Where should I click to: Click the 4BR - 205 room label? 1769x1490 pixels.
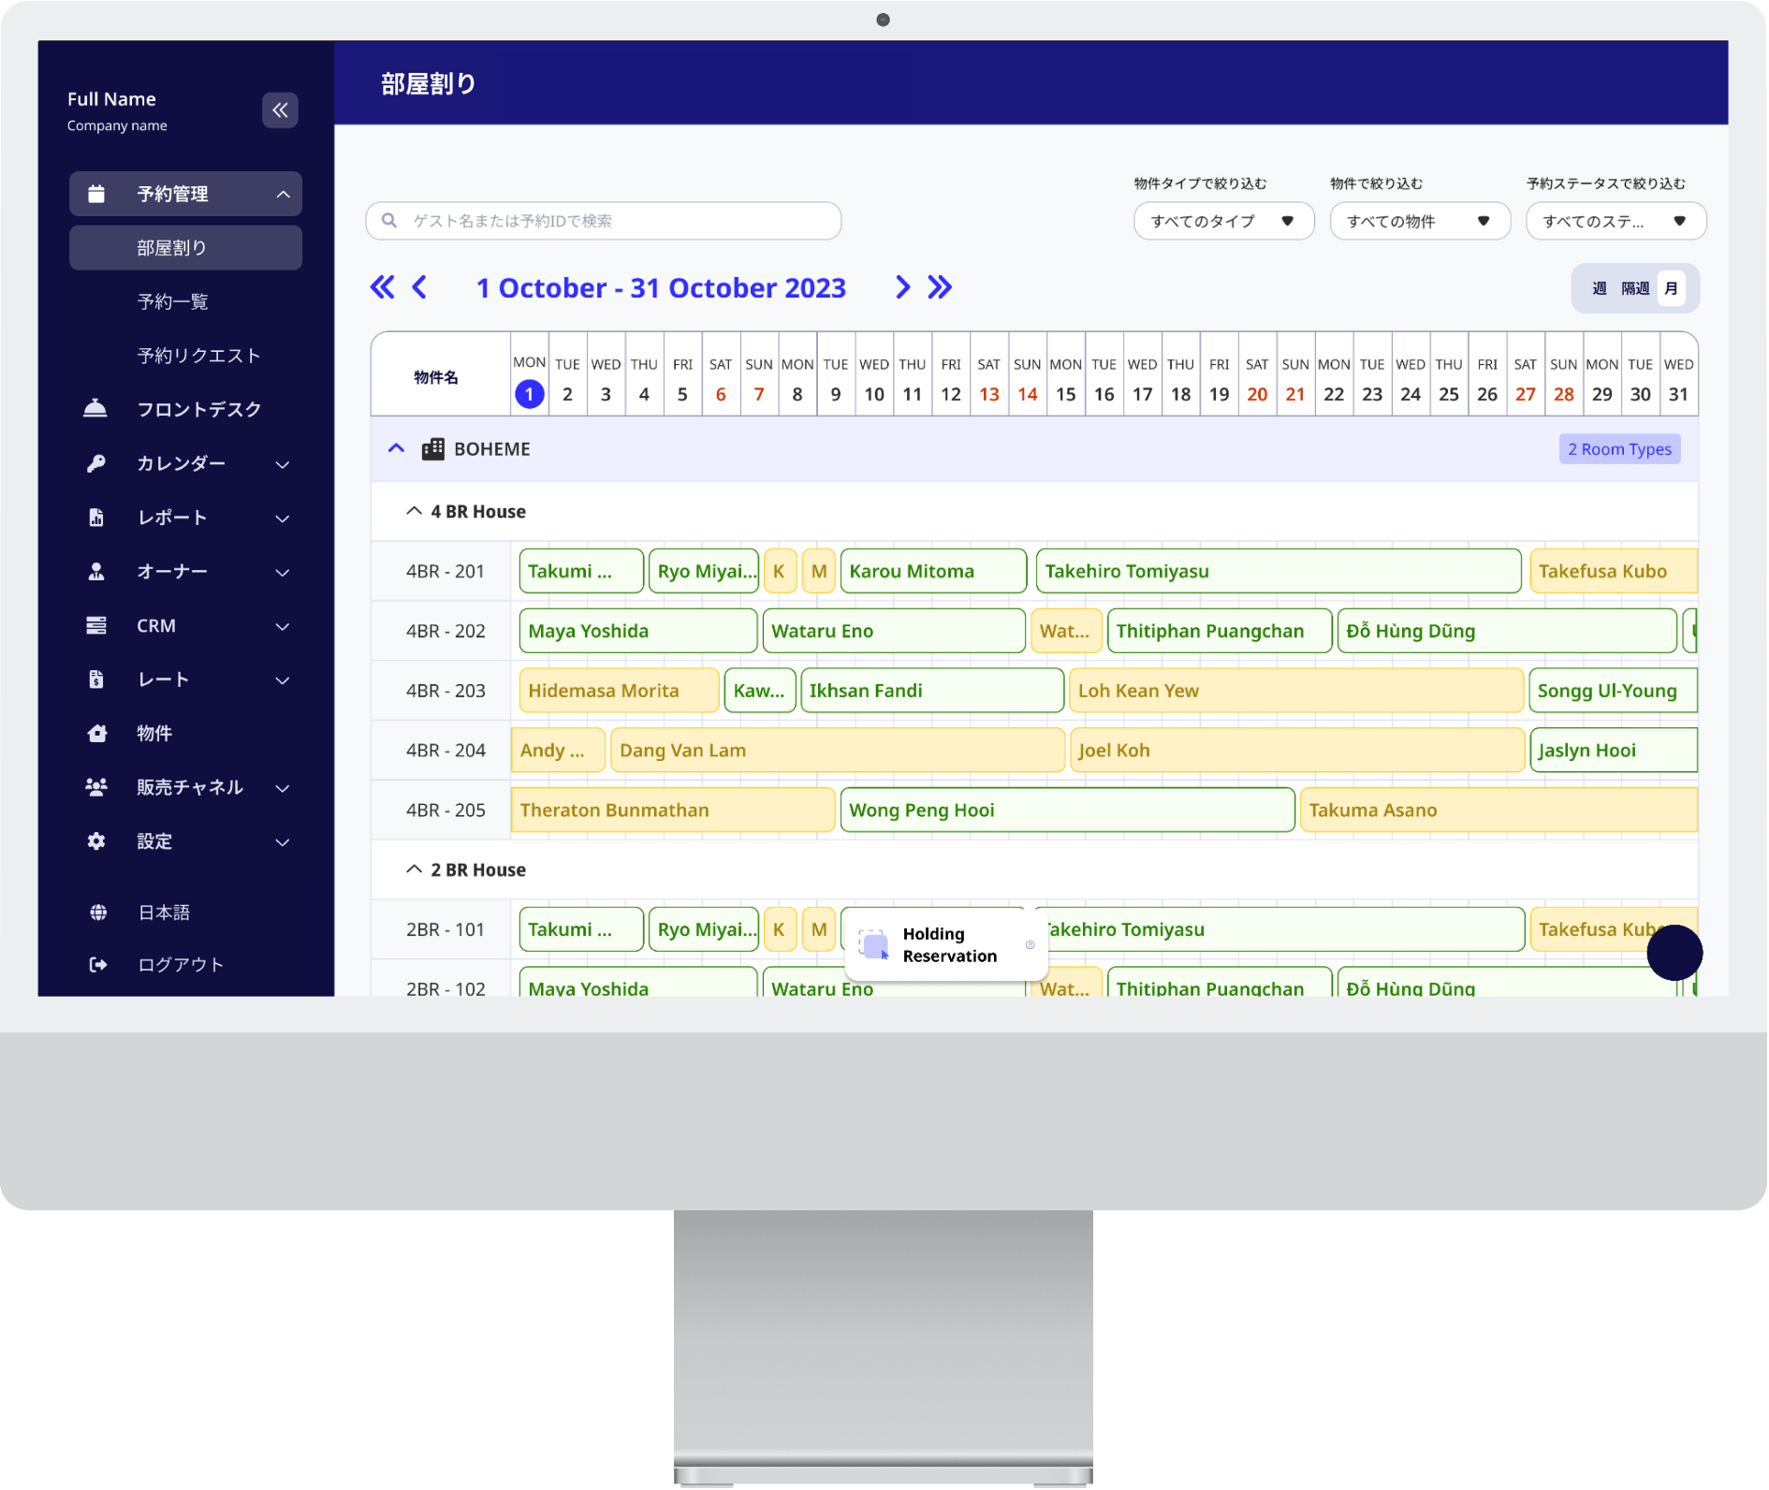coord(446,811)
